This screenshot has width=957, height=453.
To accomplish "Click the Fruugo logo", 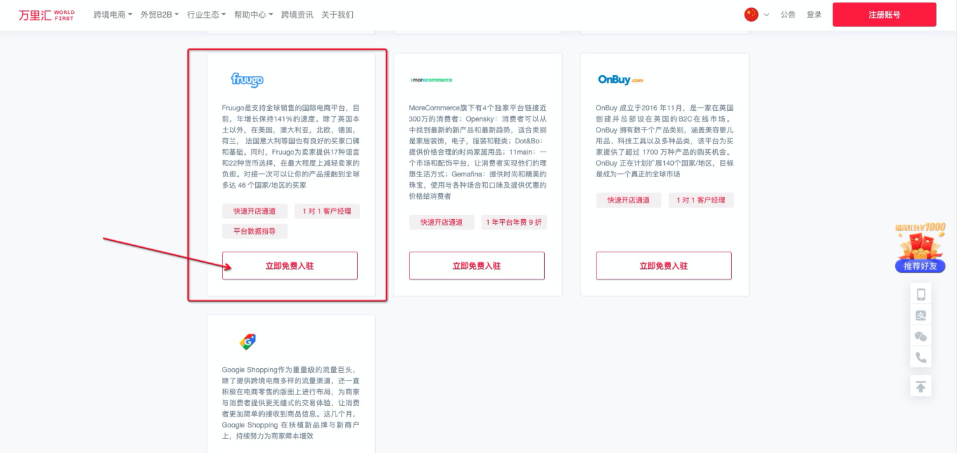I will [248, 79].
